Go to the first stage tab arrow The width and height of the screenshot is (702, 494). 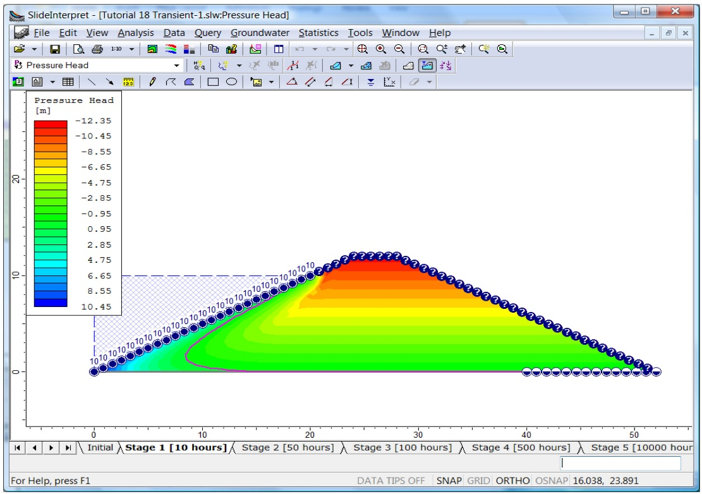[18, 447]
